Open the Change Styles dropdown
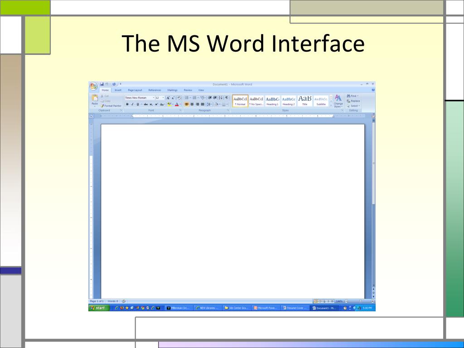The image size is (464, 348). [x=338, y=101]
